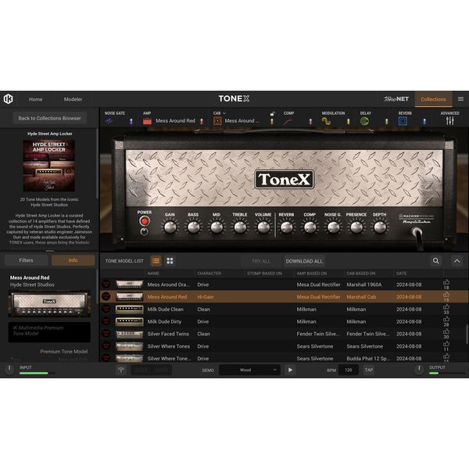
Task: Switch Tone Model List to grid view
Action: [170, 261]
